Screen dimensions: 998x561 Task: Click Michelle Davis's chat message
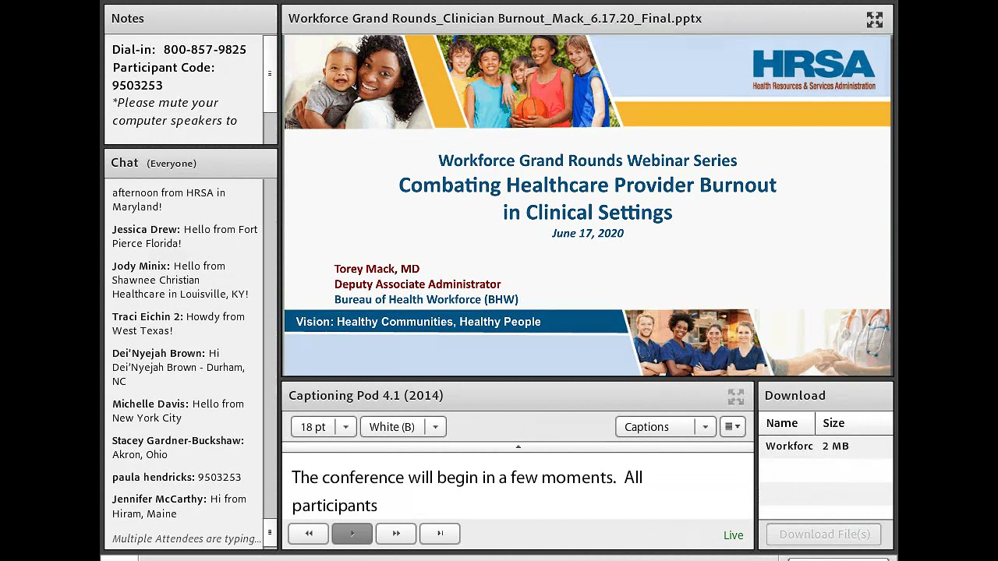coord(178,411)
